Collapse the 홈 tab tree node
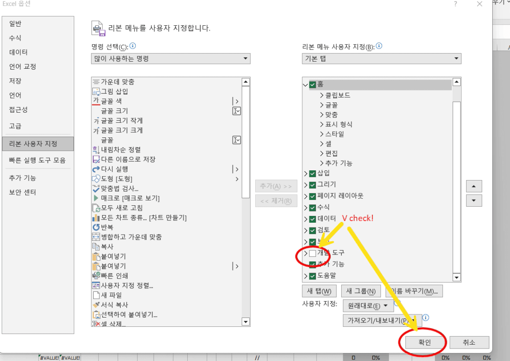Screen dimensions: 510x361 305,85
